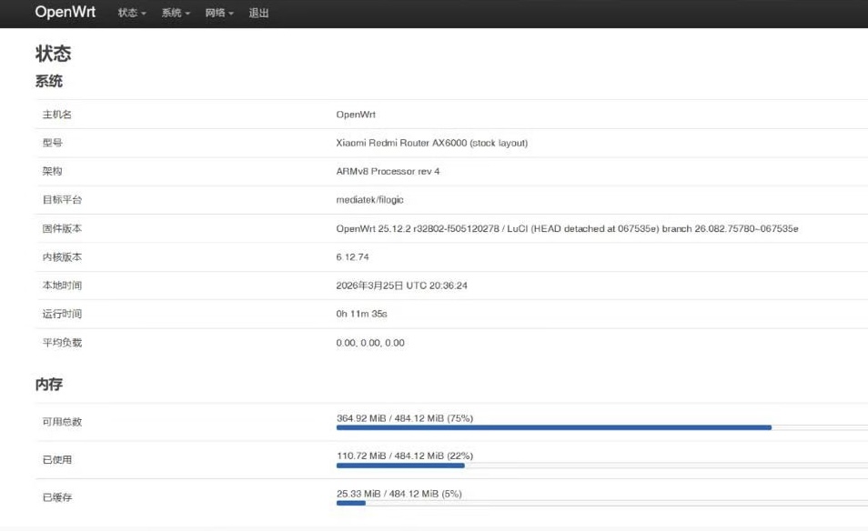Click the 退出 logout link
Viewport: 868px width, 531px height.
(x=258, y=13)
